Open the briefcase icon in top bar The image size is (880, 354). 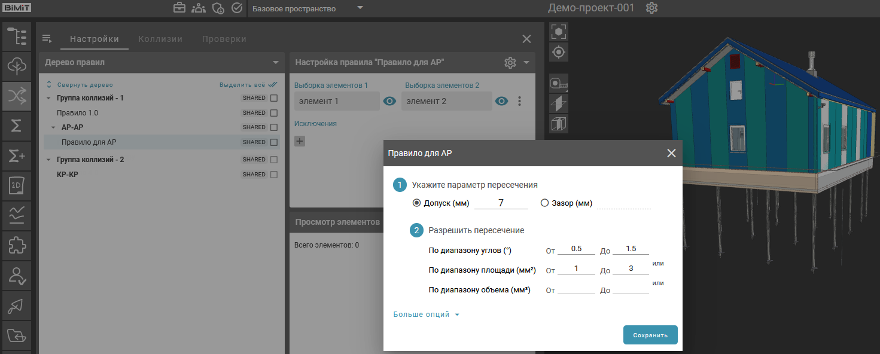click(179, 8)
